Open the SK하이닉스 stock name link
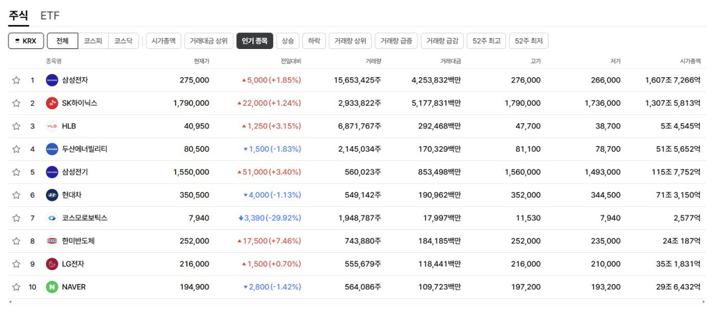717x312 pixels. point(79,103)
